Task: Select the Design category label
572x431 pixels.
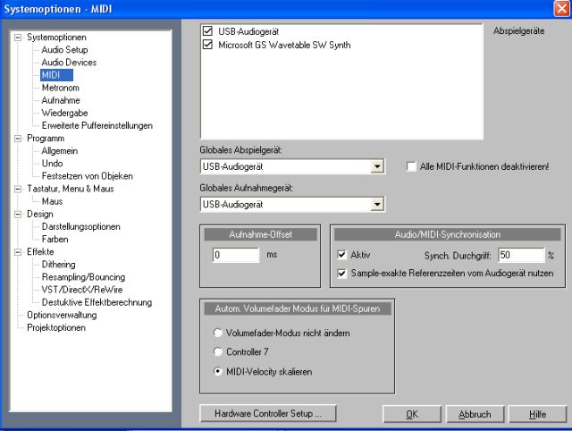Action: coord(39,214)
